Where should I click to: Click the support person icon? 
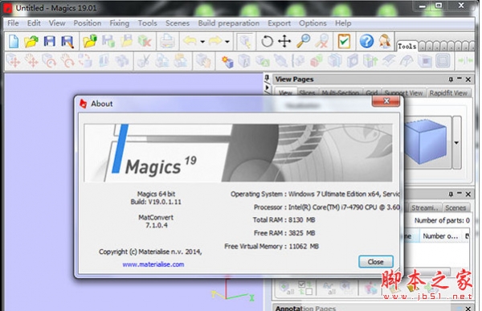click(385, 41)
